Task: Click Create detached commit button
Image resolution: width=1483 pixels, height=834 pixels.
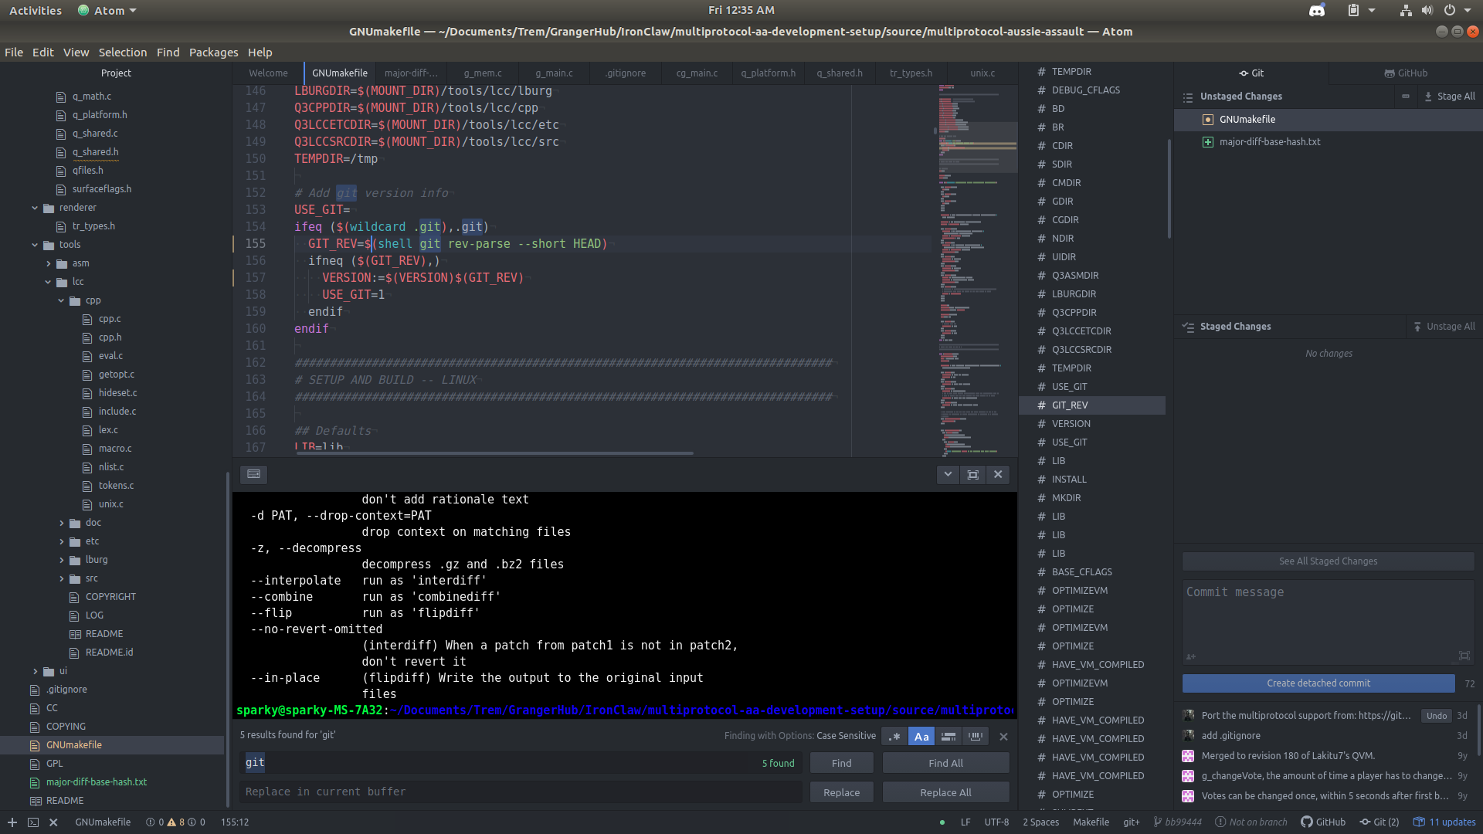Action: [x=1318, y=683]
